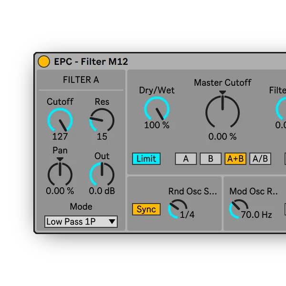This screenshot has width=286, height=286.
Task: Click the 70.0 Hz value
Action: click(256, 214)
